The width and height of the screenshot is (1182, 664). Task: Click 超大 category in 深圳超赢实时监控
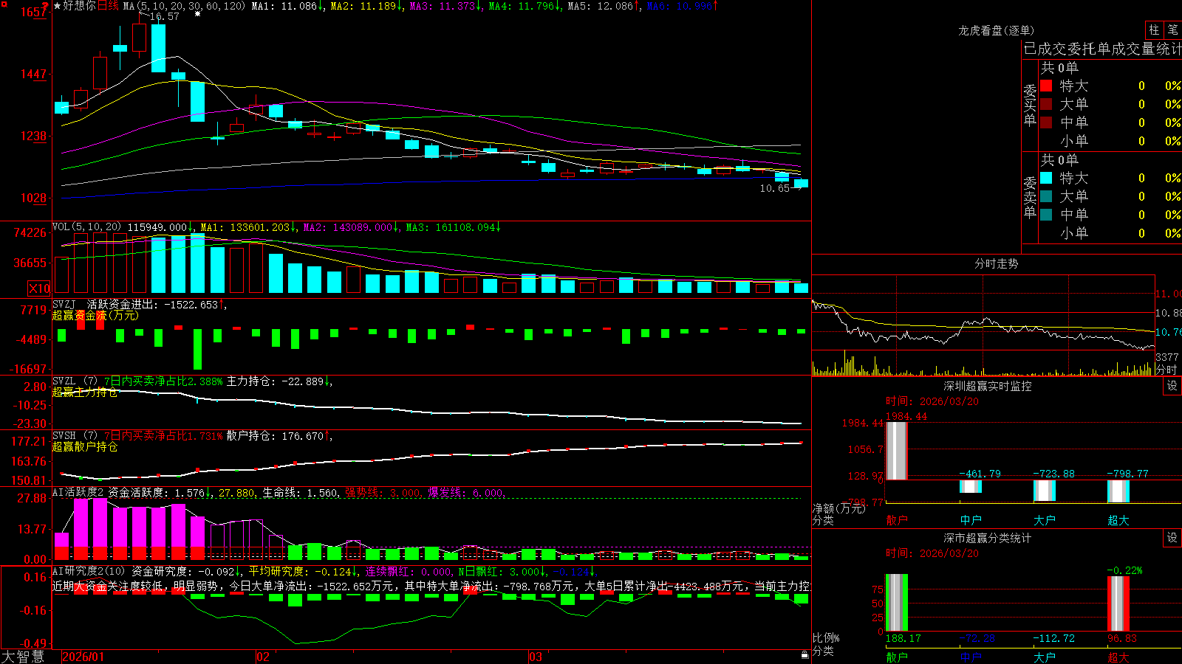pyautogui.click(x=1118, y=520)
